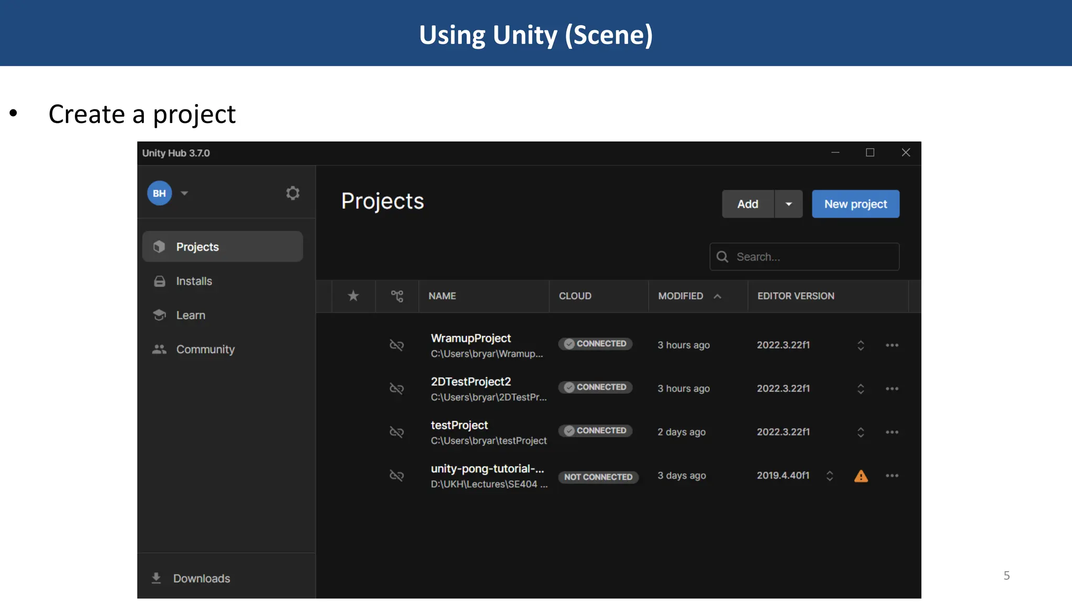Click the CONNECTED badge for testProject
Screen dimensions: 1072x603
tap(596, 431)
